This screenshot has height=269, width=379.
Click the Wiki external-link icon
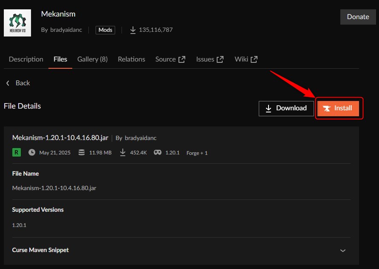(x=254, y=59)
